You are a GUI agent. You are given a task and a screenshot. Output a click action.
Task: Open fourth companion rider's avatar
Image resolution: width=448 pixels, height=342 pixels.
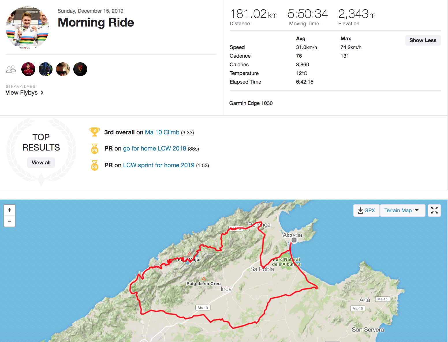(x=80, y=69)
